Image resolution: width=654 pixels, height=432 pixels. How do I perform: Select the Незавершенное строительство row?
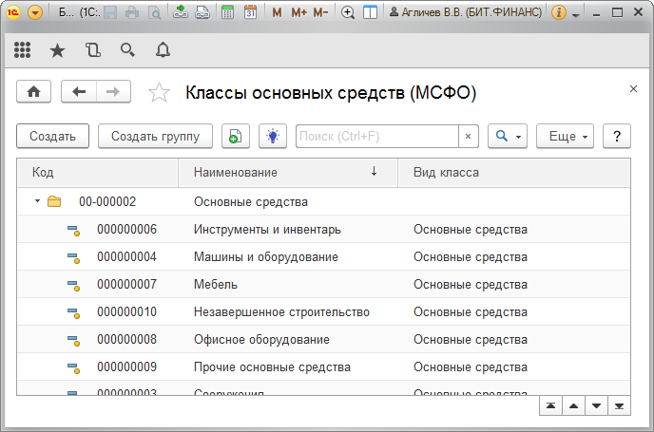point(323,311)
